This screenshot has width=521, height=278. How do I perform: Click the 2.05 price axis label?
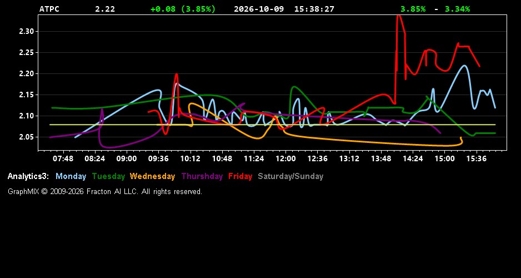click(27, 137)
